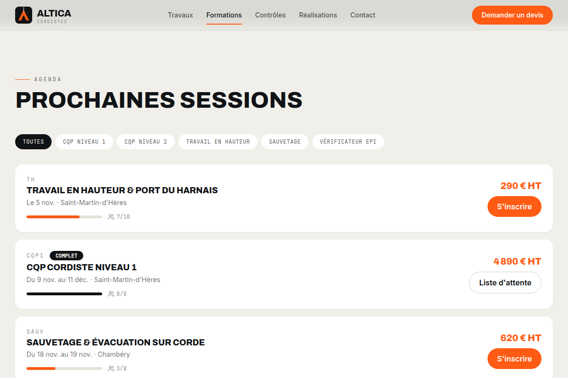Filter by Travail en hauteur

pyautogui.click(x=218, y=142)
